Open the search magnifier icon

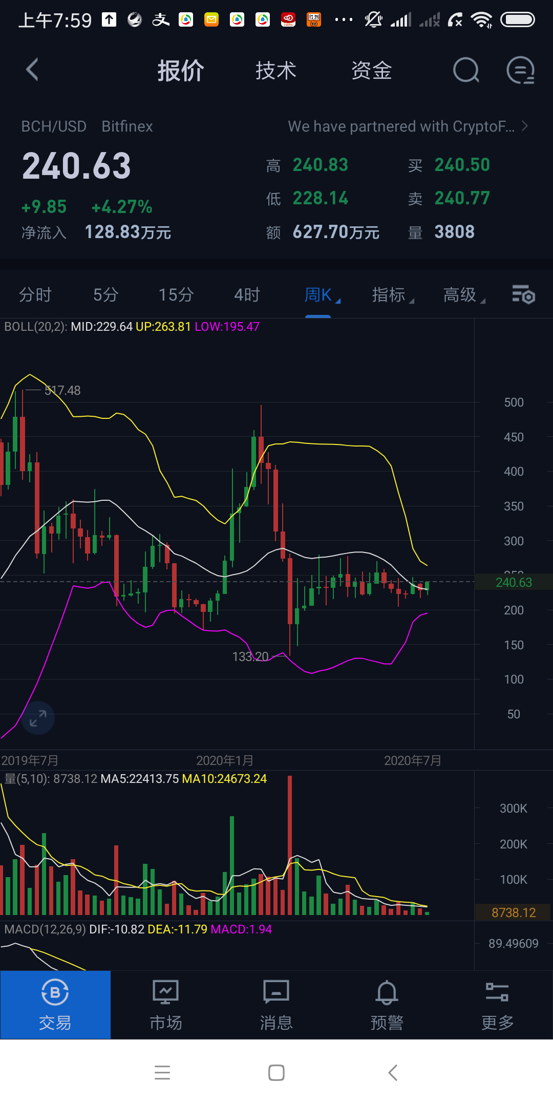[466, 70]
